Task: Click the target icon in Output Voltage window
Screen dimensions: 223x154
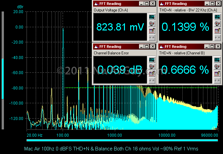Action: [152, 24]
